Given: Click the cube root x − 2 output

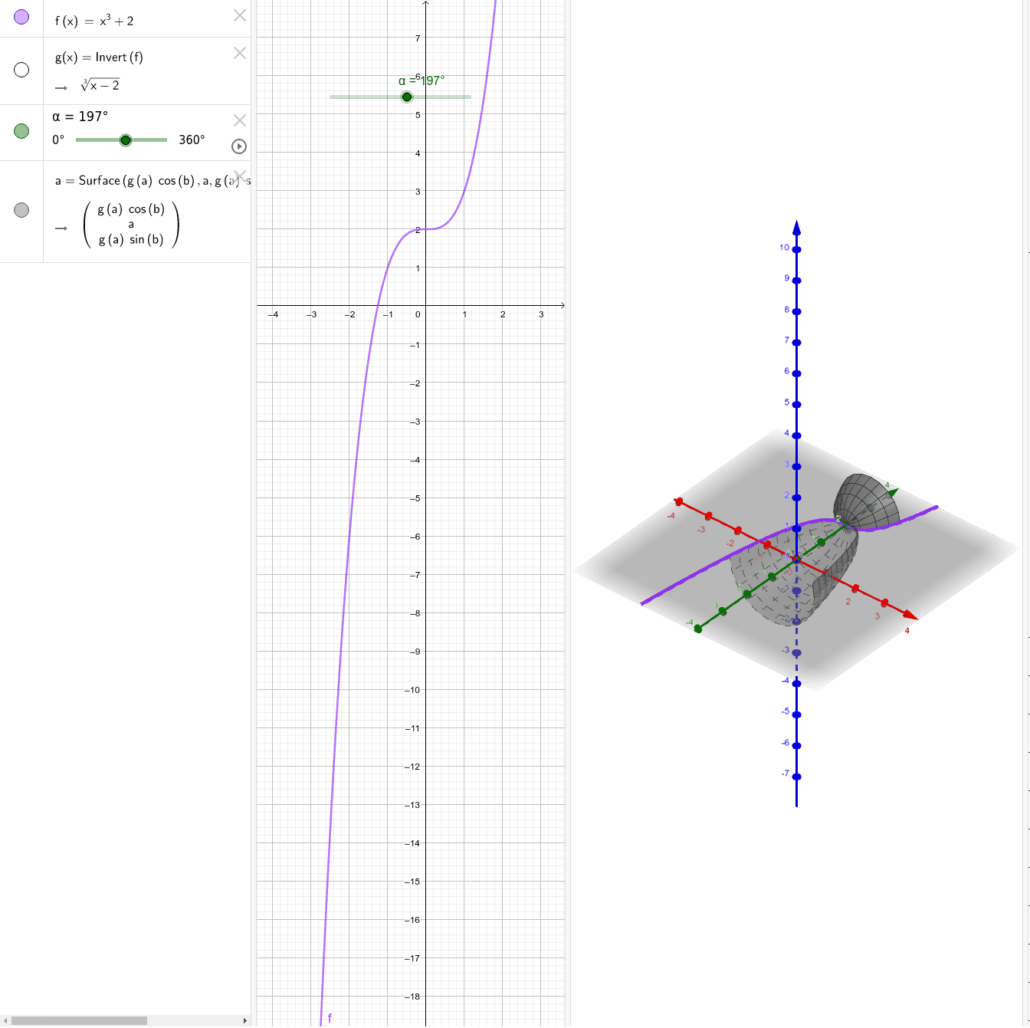Looking at the screenshot, I should 100,84.
